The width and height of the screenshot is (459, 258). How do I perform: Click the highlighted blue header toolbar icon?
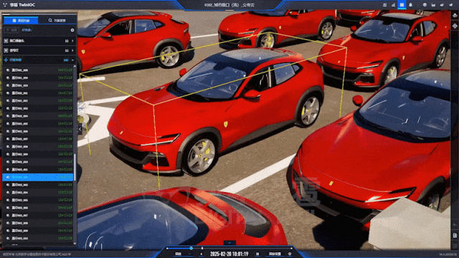pyautogui.click(x=402, y=5)
